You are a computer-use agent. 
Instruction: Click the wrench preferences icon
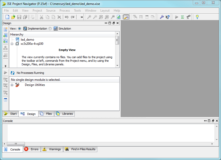[162, 17]
